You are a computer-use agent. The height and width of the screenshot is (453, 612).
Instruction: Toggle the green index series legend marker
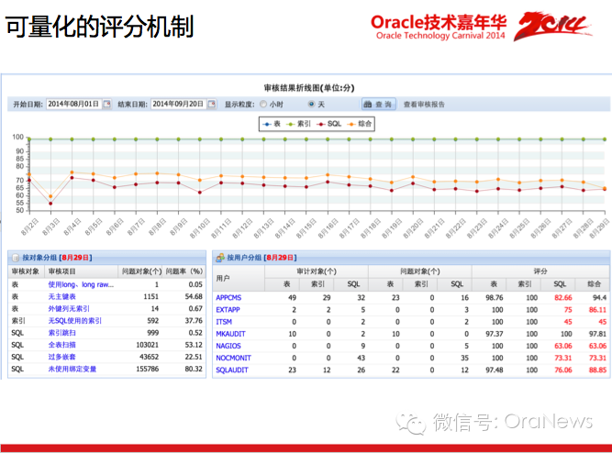pyautogui.click(x=291, y=124)
